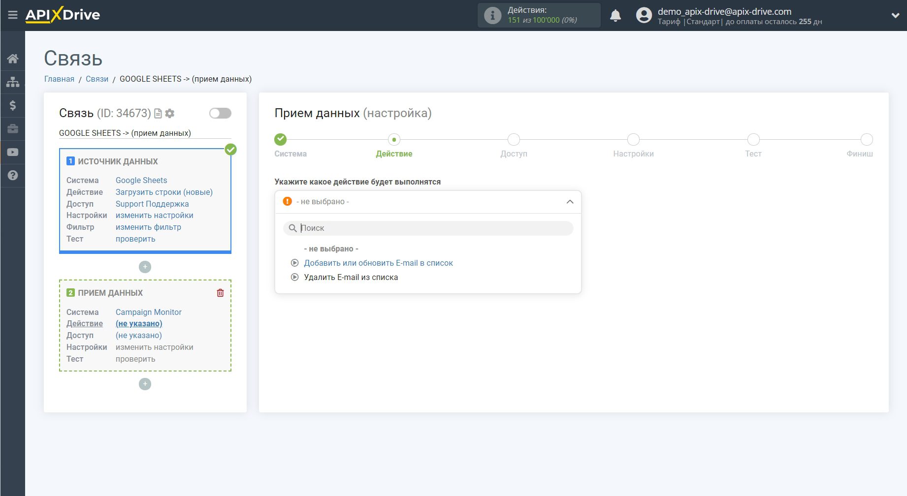Screen dimensions: 907x496
Task: Click the ApiX-Drive logo
Action: (x=63, y=15)
